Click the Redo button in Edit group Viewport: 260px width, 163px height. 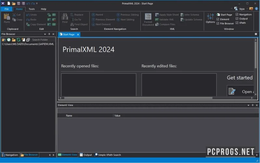pyautogui.click(x=31, y=19)
